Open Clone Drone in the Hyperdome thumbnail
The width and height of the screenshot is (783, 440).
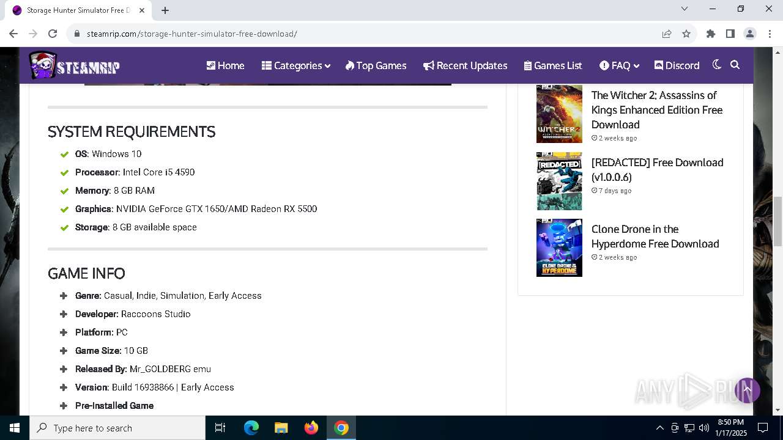coord(559,248)
